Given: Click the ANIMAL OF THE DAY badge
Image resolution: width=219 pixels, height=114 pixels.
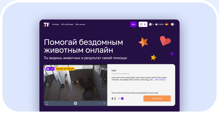Looking at the screenshot, I should [x=65, y=69].
